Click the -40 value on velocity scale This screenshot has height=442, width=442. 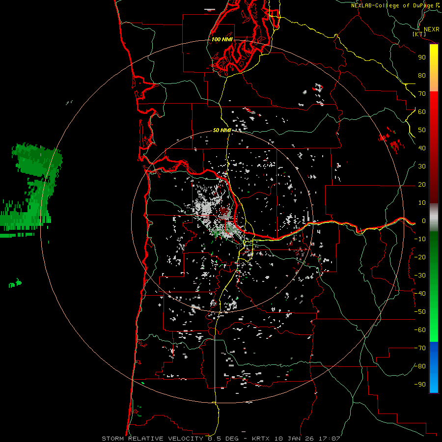tap(420, 294)
